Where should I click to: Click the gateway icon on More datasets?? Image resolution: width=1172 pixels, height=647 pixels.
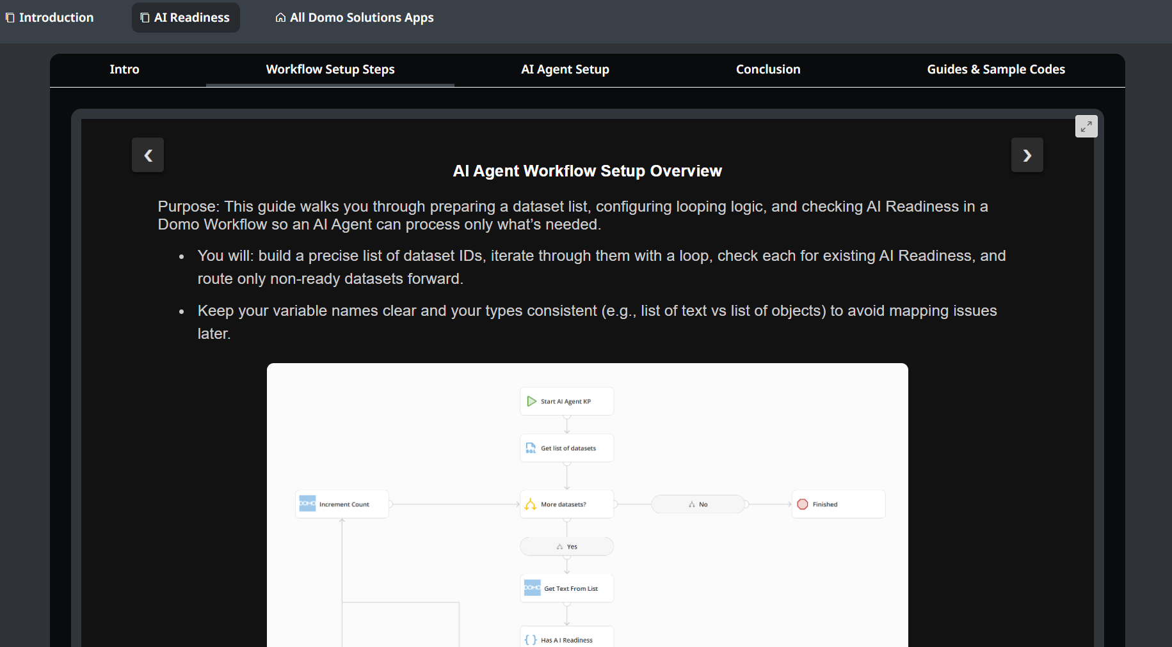click(531, 504)
